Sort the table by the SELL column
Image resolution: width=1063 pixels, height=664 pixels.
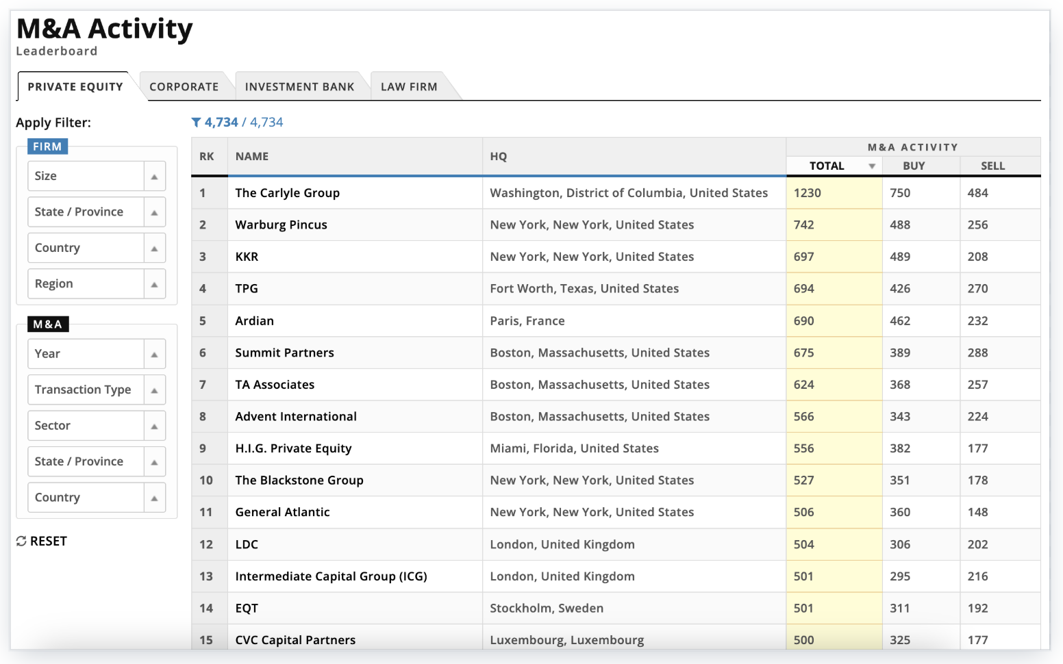[x=992, y=166]
